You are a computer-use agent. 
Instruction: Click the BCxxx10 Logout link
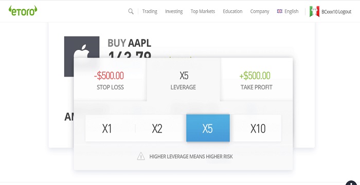[336, 11]
